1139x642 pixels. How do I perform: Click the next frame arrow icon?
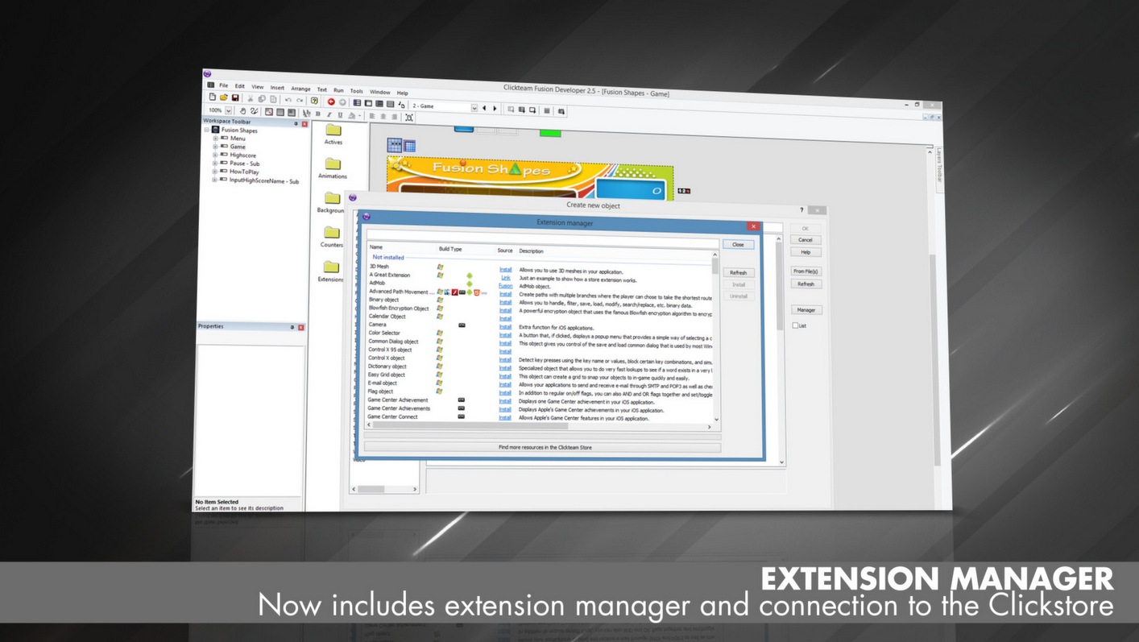coord(495,108)
